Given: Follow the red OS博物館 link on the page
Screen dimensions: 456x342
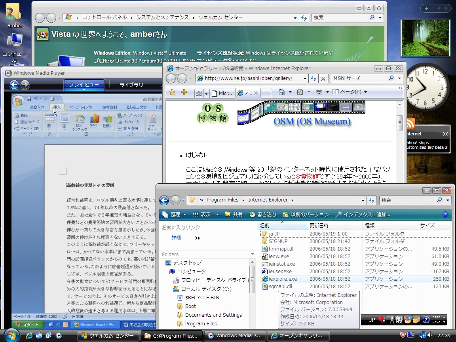Looking at the screenshot, I should click(305, 177).
